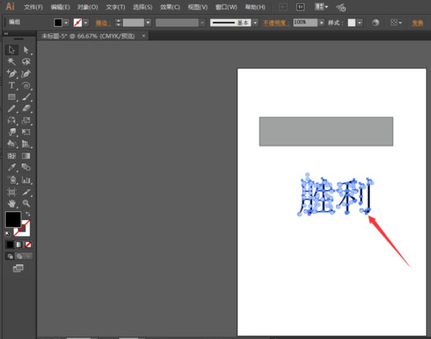Select the Scale tool
The width and height of the screenshot is (431, 339).
tap(26, 120)
